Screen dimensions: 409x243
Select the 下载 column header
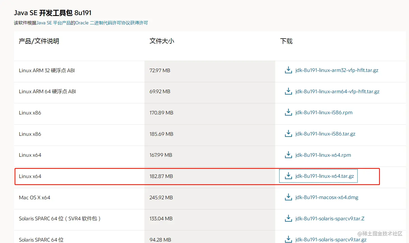tap(286, 41)
